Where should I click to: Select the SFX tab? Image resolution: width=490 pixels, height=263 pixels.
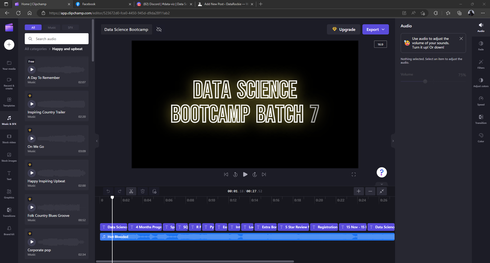[x=70, y=27]
